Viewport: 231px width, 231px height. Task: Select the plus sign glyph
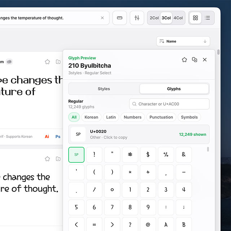pyautogui.click(x=148, y=172)
